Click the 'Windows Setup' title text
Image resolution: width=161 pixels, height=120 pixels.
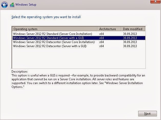pyautogui.click(x=26, y=5)
